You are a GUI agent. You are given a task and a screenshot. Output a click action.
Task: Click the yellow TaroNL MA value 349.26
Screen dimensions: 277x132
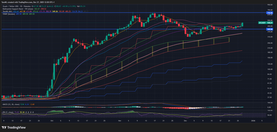(55, 11)
